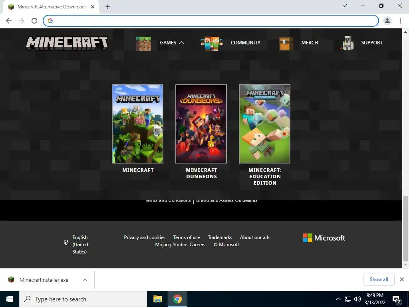This screenshot has height=307, width=409.
Task: Open the Merch menu
Action: 310,42
